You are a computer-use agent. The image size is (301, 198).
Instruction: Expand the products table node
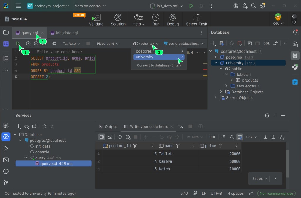point(232,80)
